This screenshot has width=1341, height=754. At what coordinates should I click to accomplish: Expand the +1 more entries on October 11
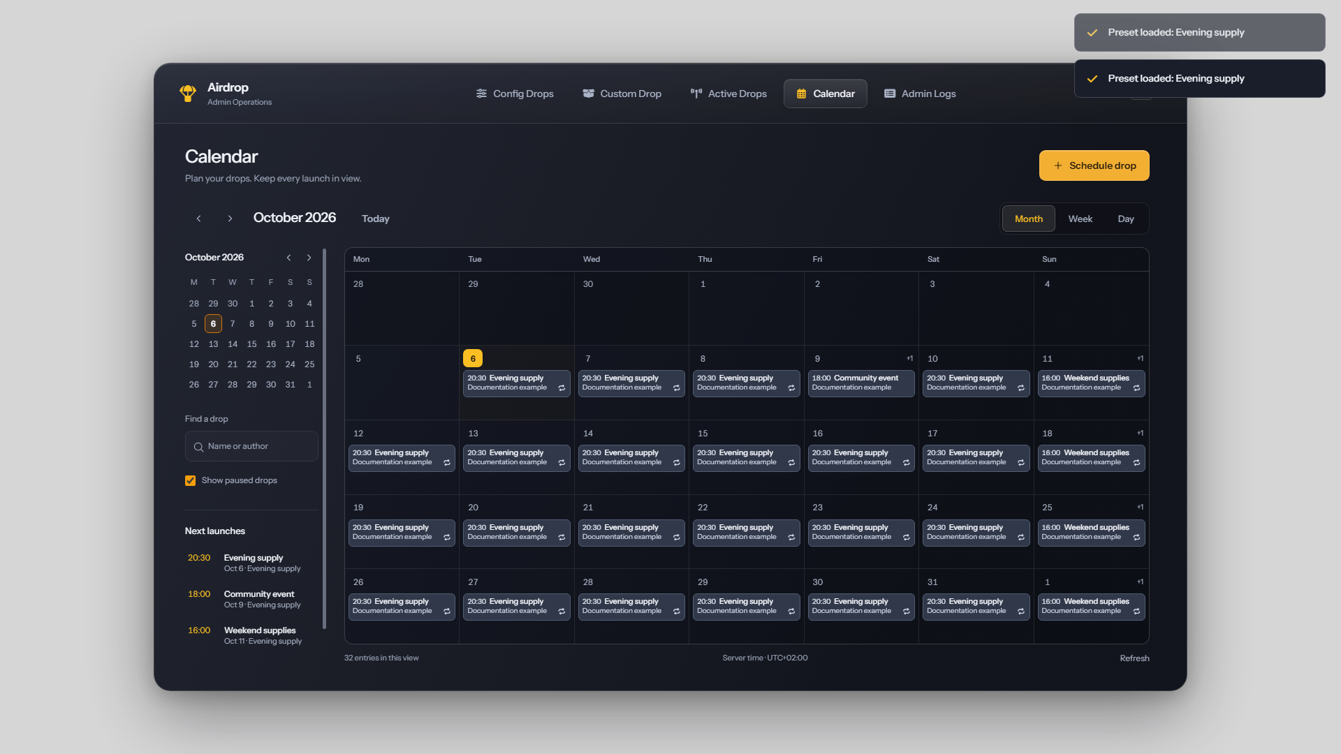pos(1140,358)
